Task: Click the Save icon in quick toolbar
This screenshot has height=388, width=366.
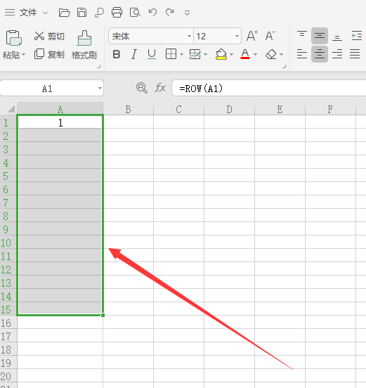Action: tap(82, 13)
